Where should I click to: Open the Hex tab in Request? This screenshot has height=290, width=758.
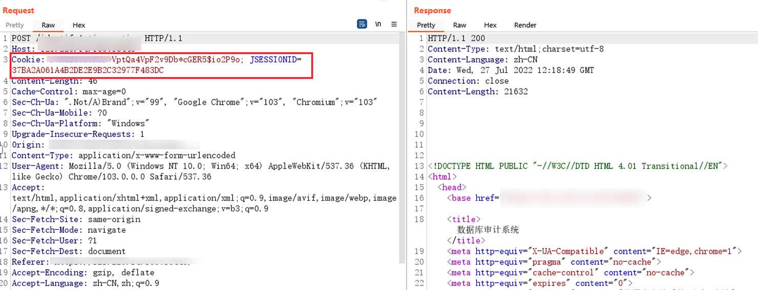[x=79, y=25]
